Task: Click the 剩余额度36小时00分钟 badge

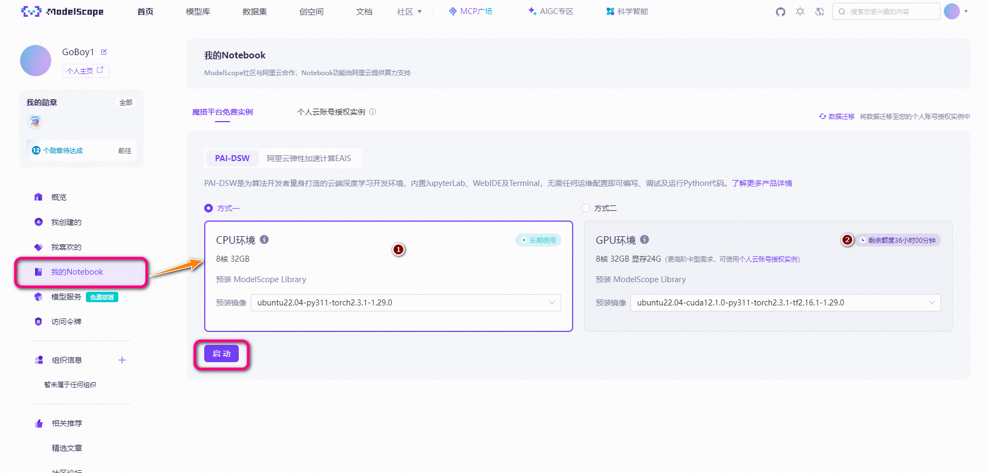Action: point(898,240)
